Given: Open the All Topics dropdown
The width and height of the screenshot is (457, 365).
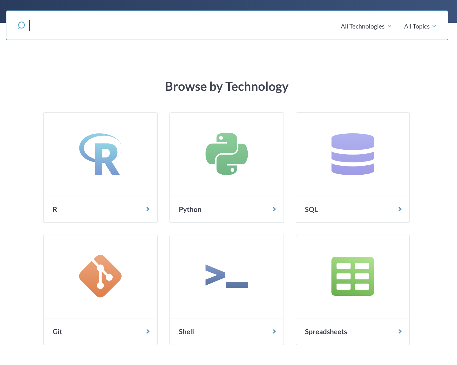Looking at the screenshot, I should (x=420, y=26).
